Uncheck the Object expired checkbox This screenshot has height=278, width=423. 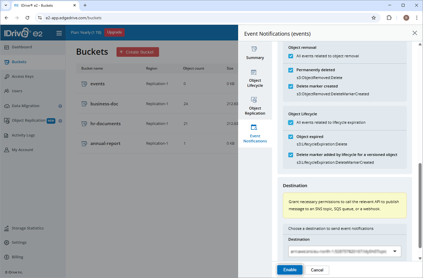pyautogui.click(x=291, y=137)
